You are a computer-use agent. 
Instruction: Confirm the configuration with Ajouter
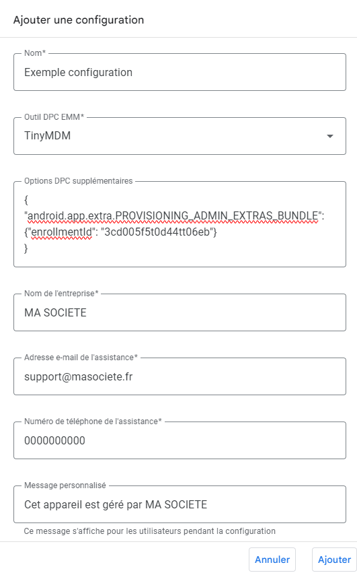(334, 560)
